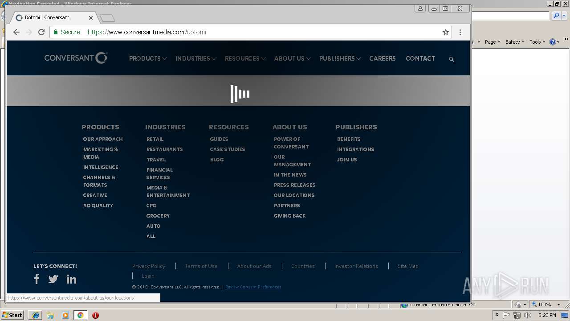The height and width of the screenshot is (321, 570).
Task: Open Countries footer link
Action: (303, 266)
